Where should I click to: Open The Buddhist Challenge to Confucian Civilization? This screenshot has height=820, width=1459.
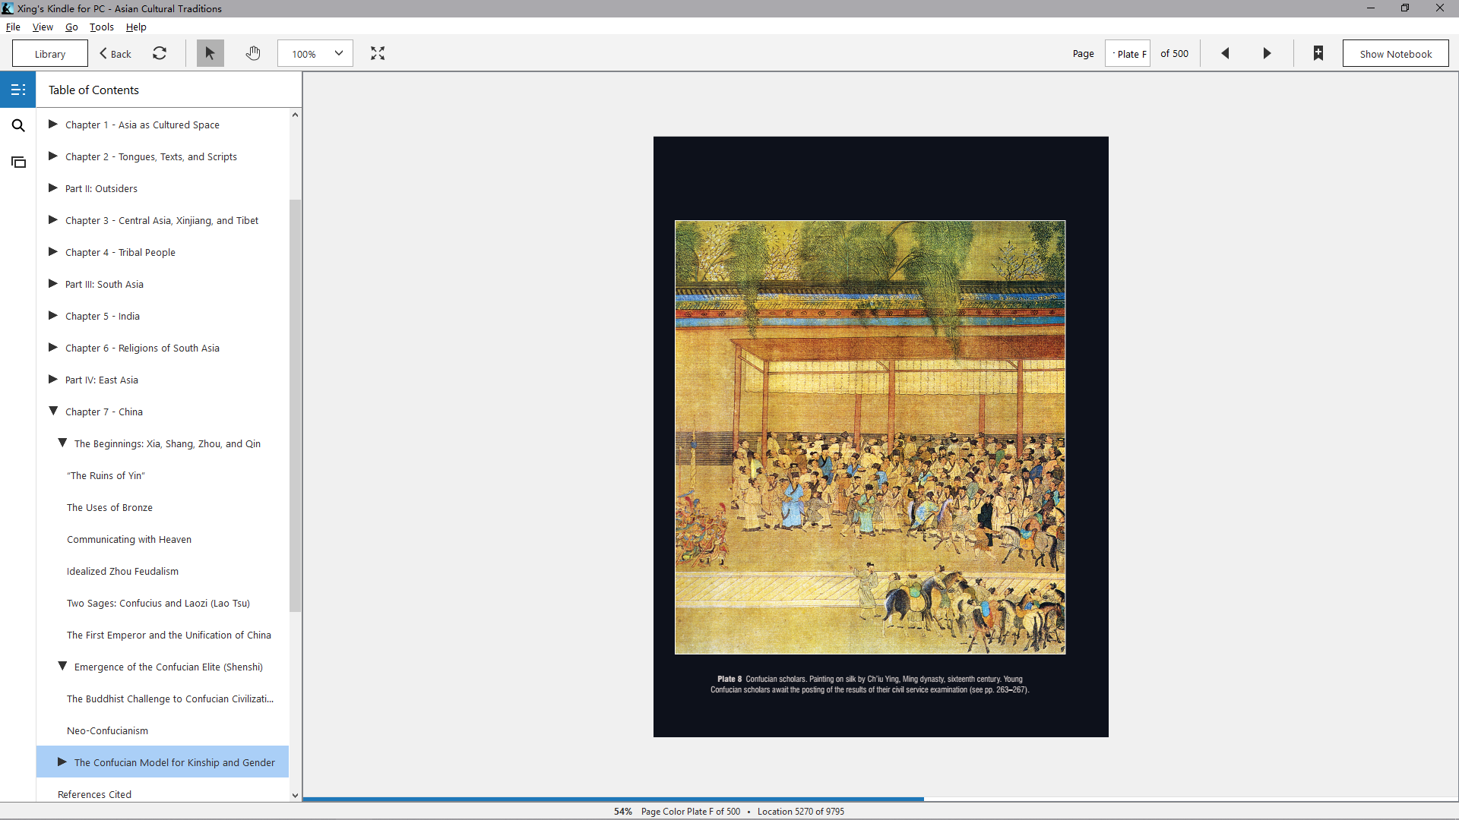(170, 699)
